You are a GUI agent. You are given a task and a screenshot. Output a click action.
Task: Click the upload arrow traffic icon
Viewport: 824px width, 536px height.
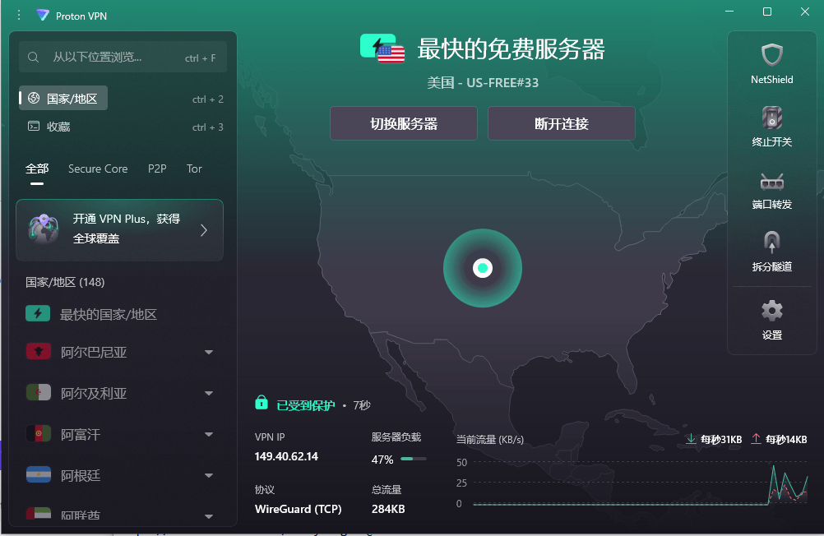756,439
